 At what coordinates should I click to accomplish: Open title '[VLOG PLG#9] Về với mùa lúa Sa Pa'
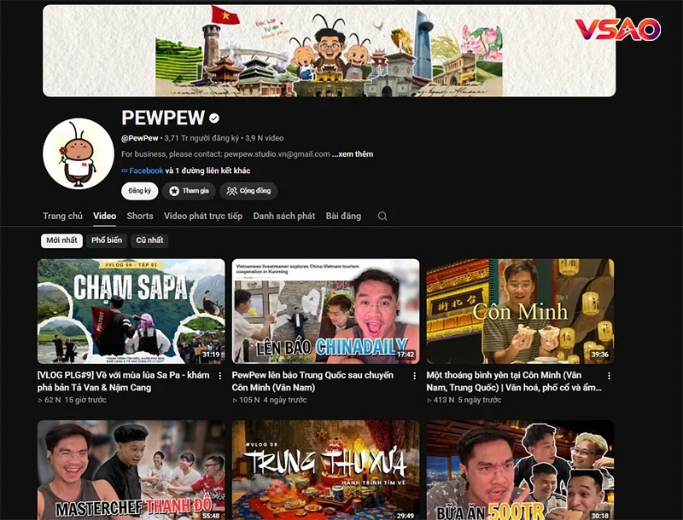(x=123, y=381)
